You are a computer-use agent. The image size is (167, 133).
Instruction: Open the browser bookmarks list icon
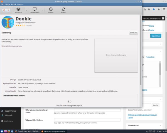(149, 9)
